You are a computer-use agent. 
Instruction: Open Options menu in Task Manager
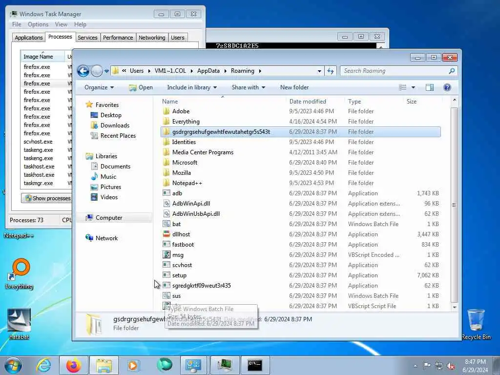pos(38,24)
